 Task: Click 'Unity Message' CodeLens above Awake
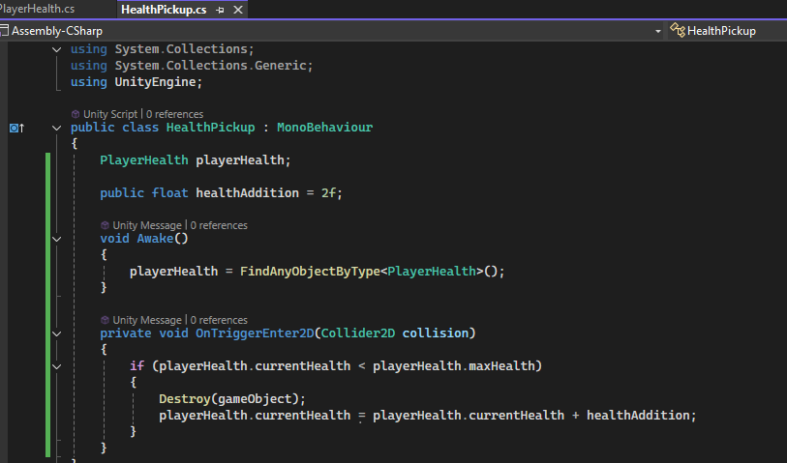(147, 225)
